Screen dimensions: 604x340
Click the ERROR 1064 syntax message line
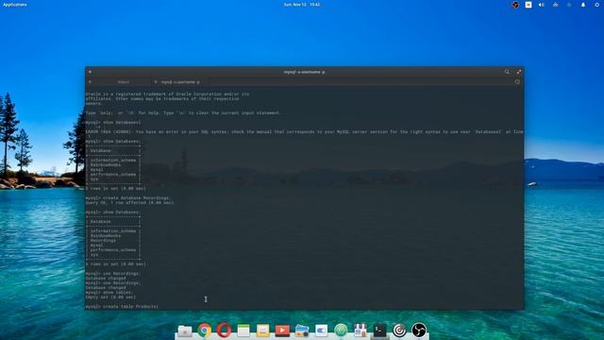[x=304, y=132]
